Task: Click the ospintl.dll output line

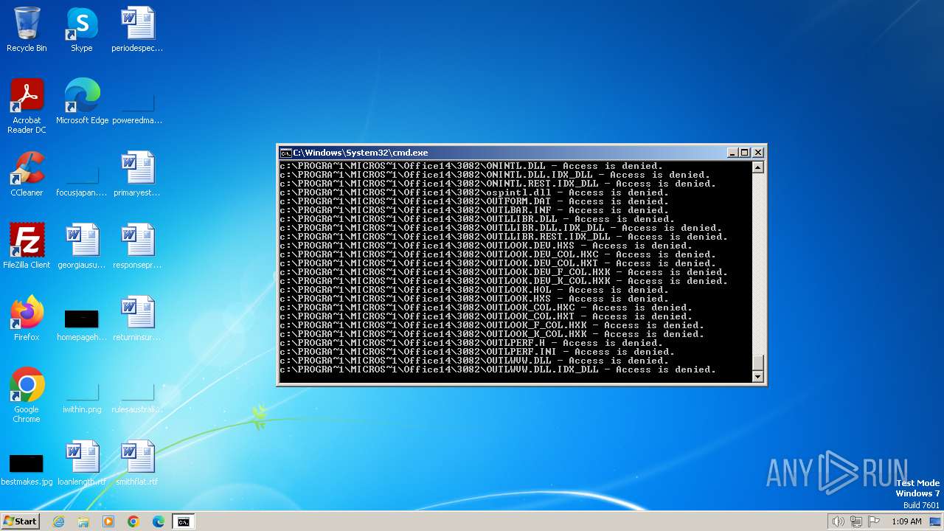Action: 474,192
